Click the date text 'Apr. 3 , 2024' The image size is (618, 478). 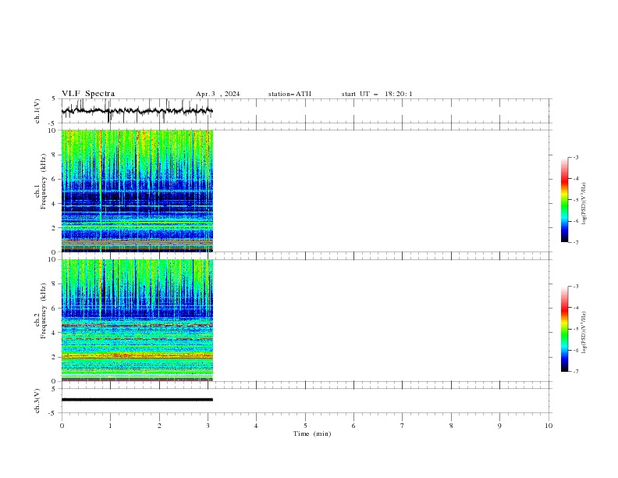pos(218,94)
